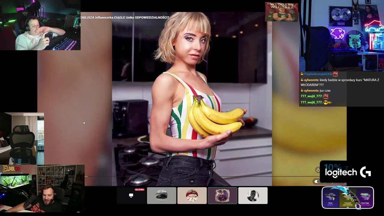Click the ElderMG streamer webcam
384x216 pixels.
point(42,189)
